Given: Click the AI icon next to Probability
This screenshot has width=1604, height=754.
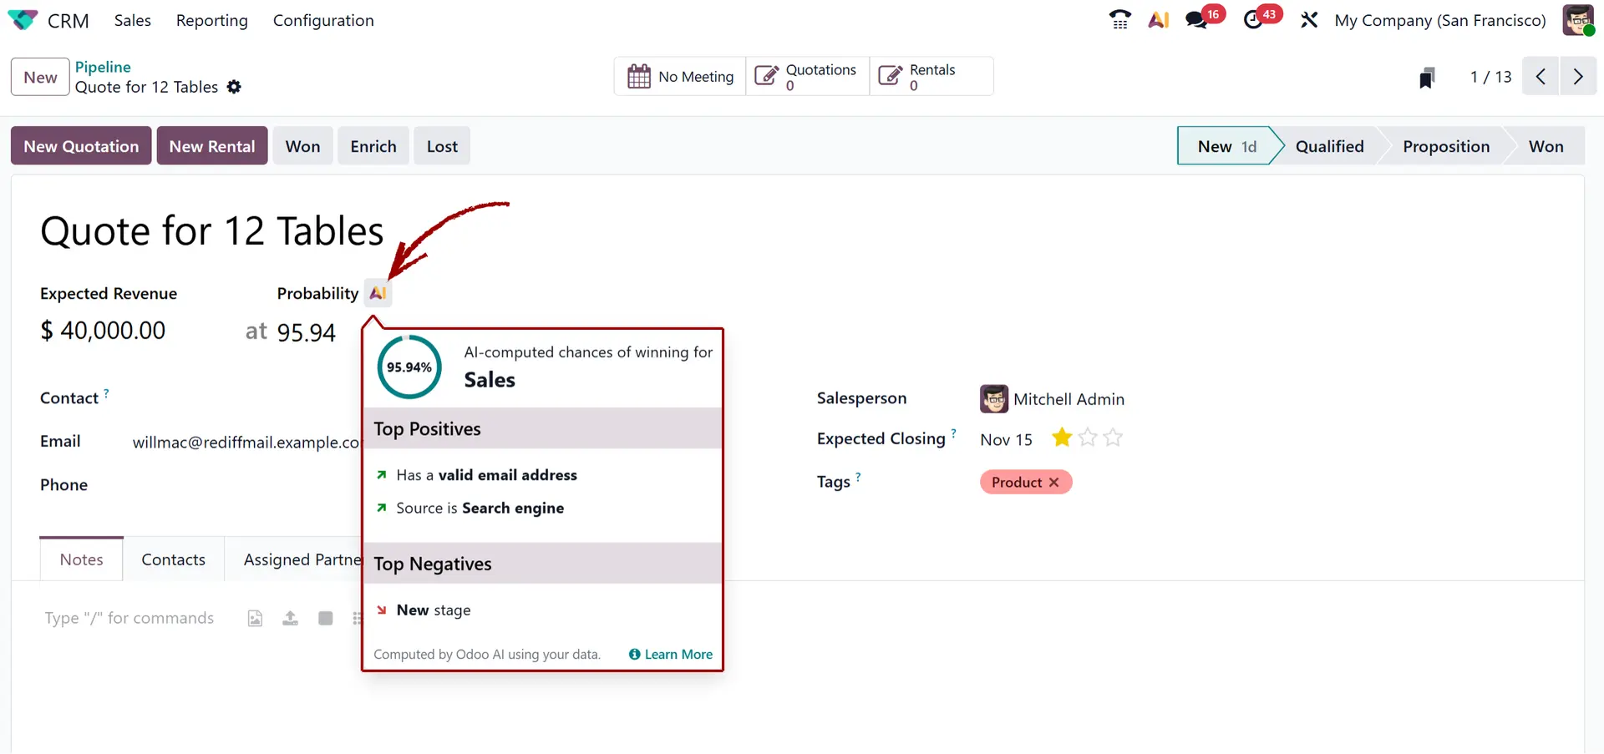Looking at the screenshot, I should click(378, 292).
